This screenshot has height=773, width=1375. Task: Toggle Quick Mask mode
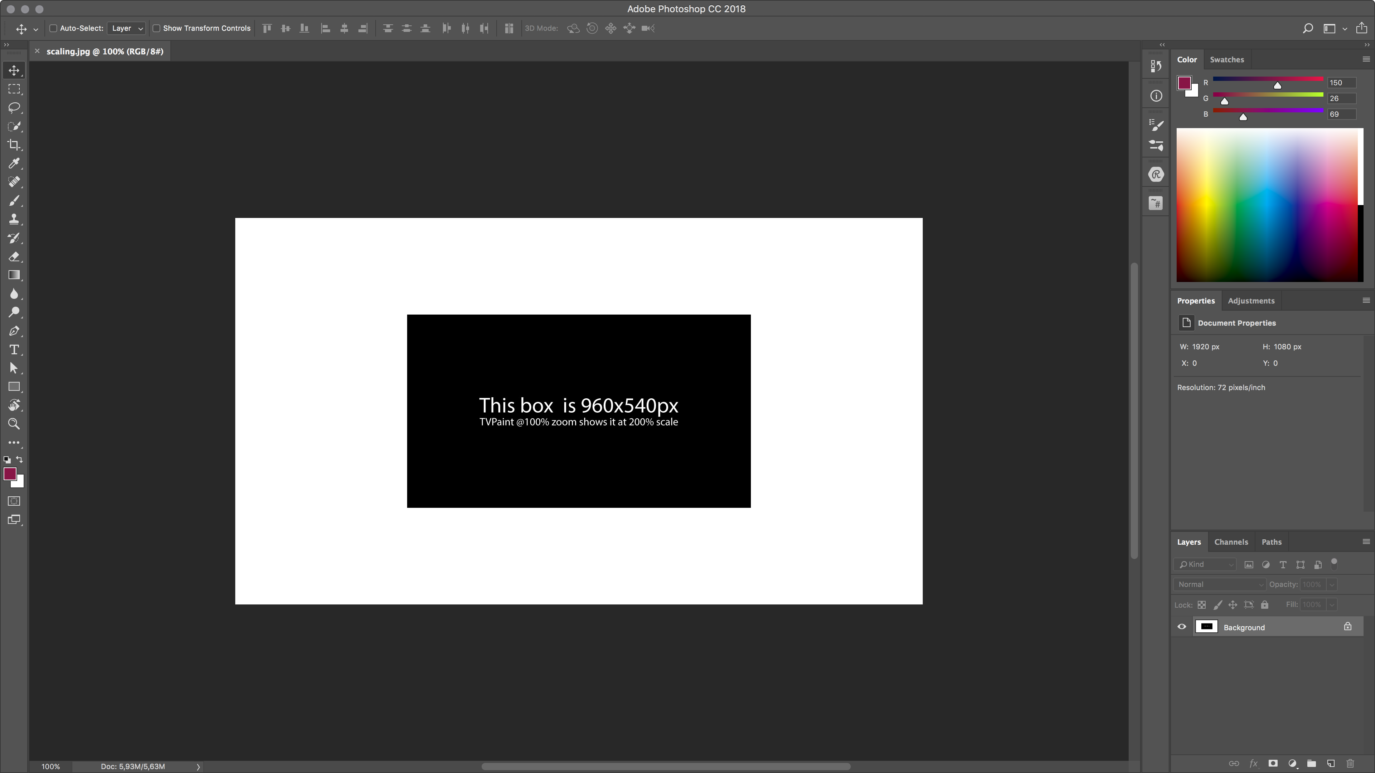[14, 501]
